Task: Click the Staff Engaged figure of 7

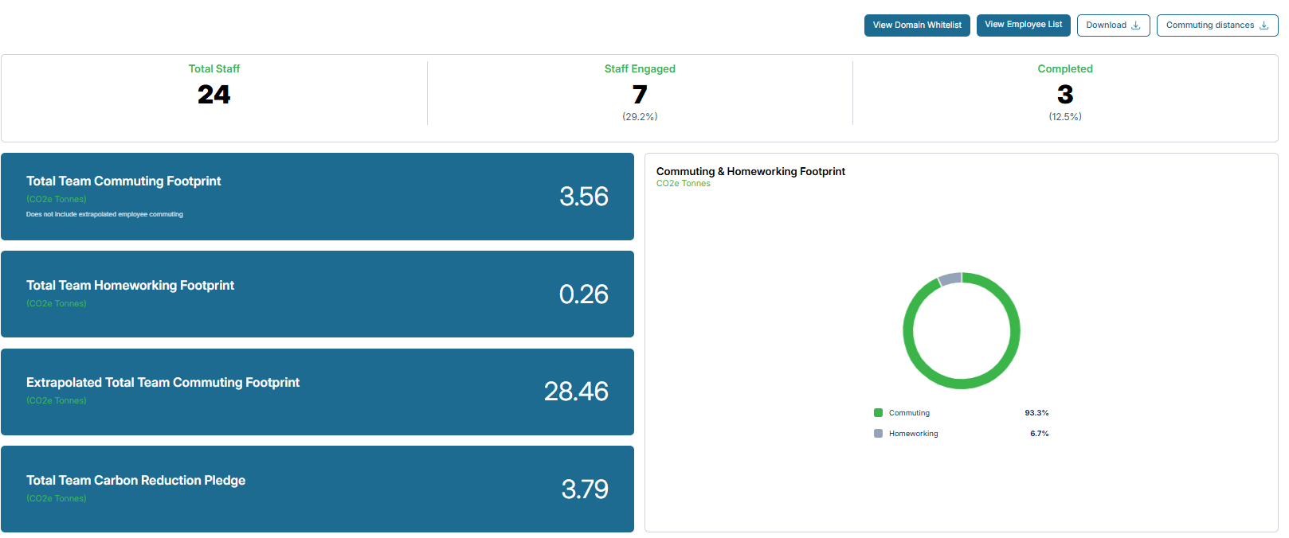Action: click(x=640, y=95)
